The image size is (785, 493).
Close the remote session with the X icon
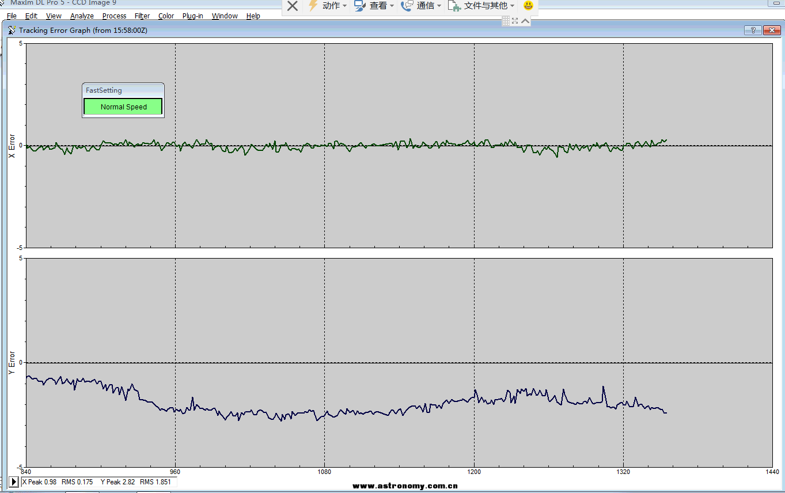tap(293, 6)
